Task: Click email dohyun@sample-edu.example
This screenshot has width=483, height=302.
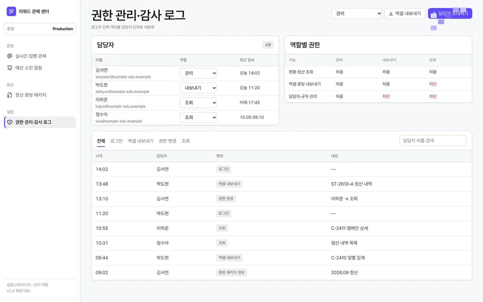Action: coord(122,91)
